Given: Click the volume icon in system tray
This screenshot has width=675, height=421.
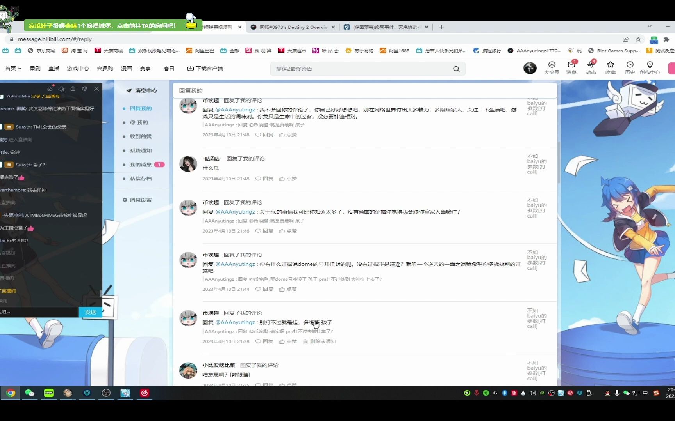Looking at the screenshot, I should click(x=532, y=393).
